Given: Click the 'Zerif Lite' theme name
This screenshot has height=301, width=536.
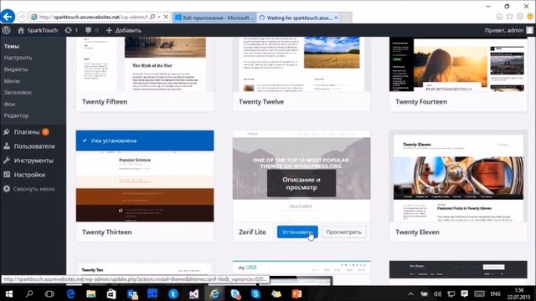Looking at the screenshot, I should coord(252,232).
